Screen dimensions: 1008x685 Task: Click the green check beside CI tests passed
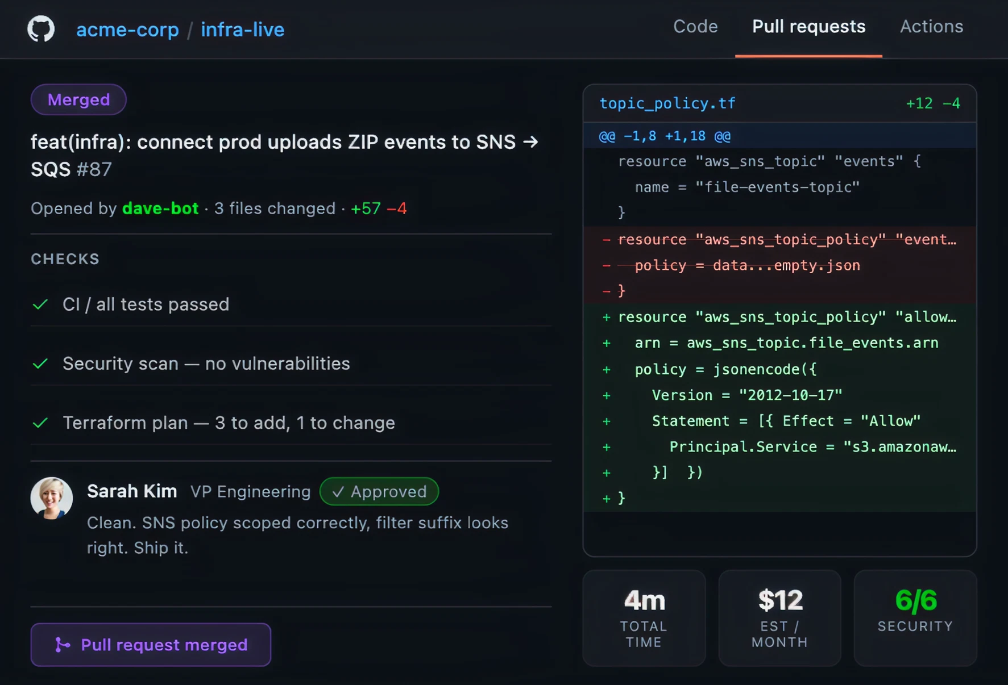pos(40,305)
